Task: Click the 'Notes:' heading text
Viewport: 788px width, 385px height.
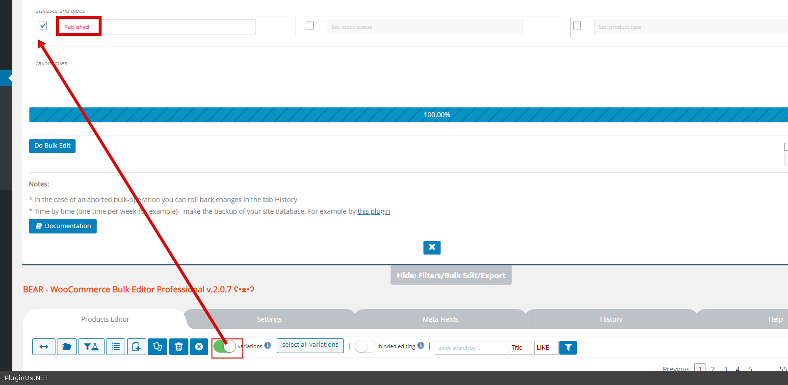Action: tap(39, 184)
